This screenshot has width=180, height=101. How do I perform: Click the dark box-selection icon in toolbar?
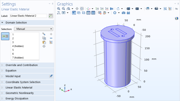point(156,9)
